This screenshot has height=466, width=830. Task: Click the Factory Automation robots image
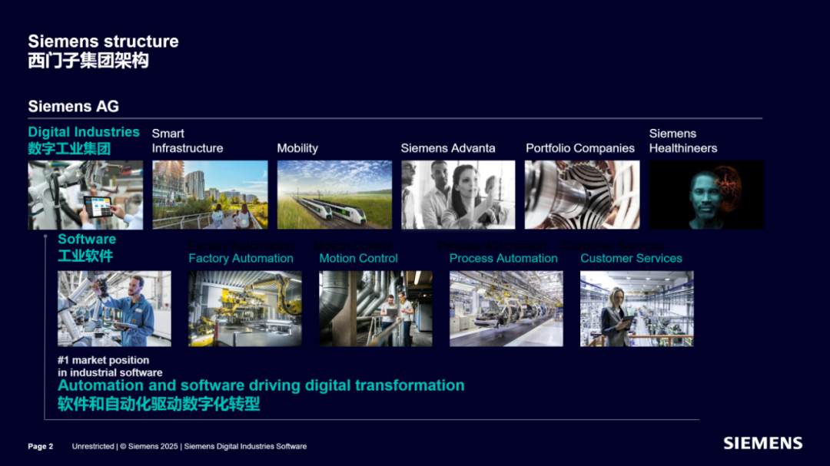coord(245,309)
